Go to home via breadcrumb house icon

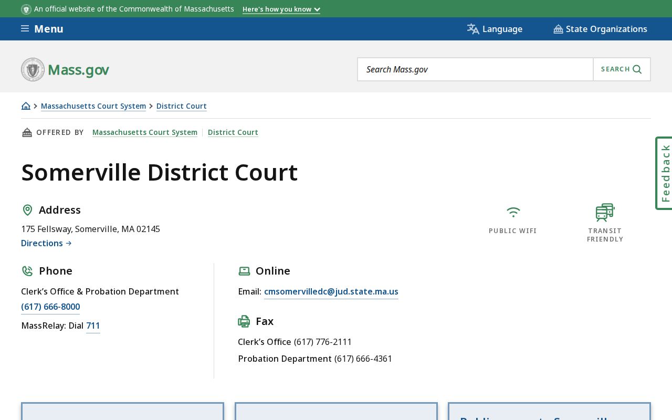(x=26, y=106)
